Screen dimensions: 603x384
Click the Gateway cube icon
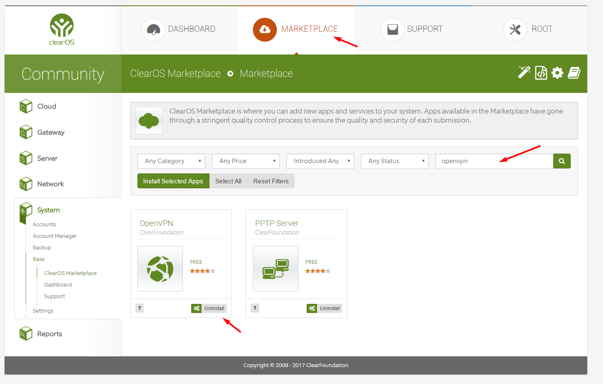click(26, 132)
